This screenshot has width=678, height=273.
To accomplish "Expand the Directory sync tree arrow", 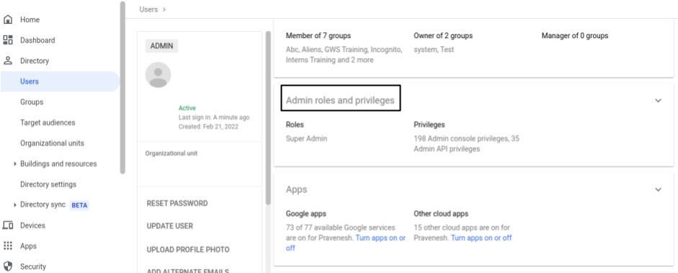I will pos(15,205).
